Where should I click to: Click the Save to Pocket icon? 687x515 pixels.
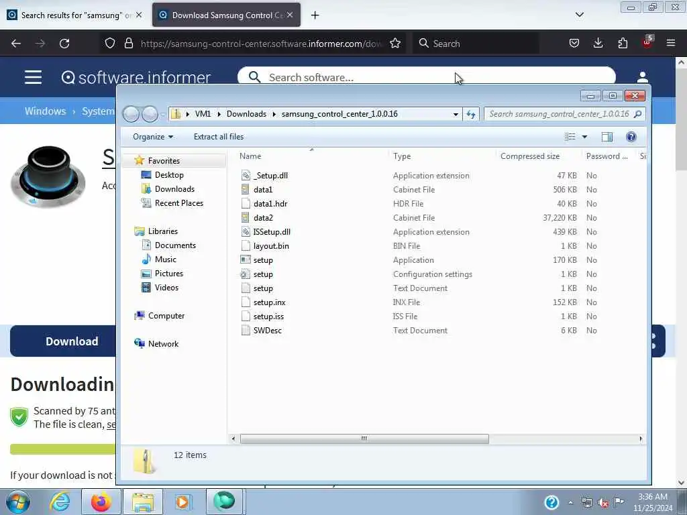(x=574, y=43)
